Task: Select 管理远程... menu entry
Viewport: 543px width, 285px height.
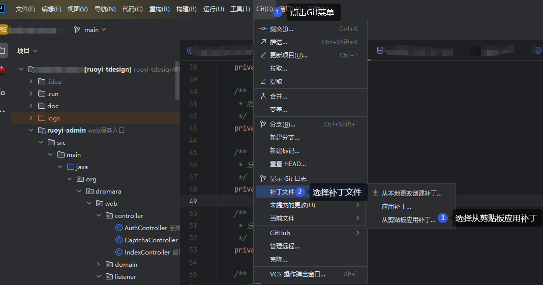Action: coord(310,246)
